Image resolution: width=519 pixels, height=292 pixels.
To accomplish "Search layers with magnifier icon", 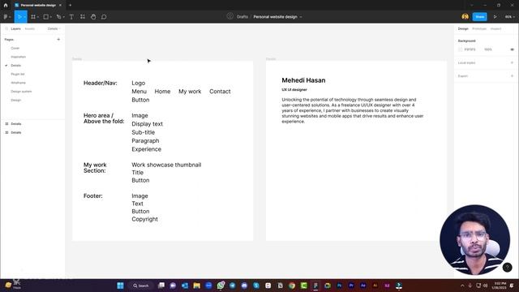I will 6,29.
